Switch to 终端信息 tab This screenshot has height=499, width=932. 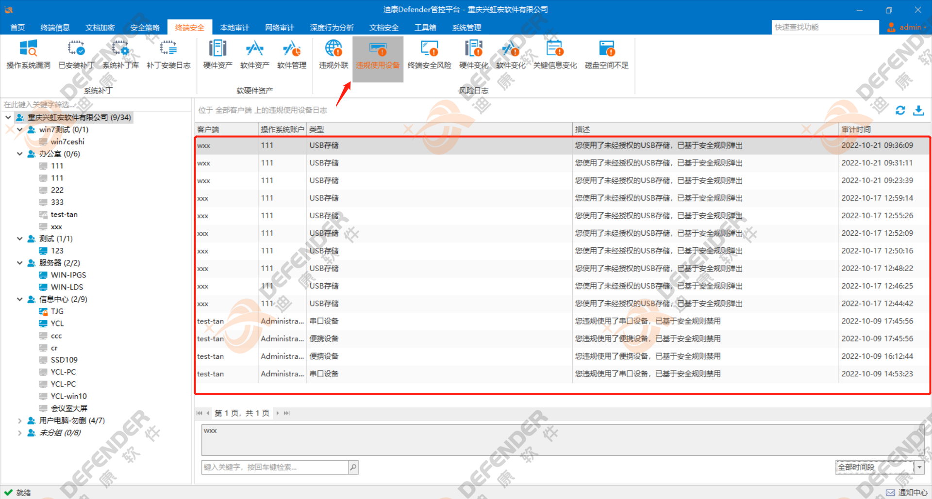55,28
